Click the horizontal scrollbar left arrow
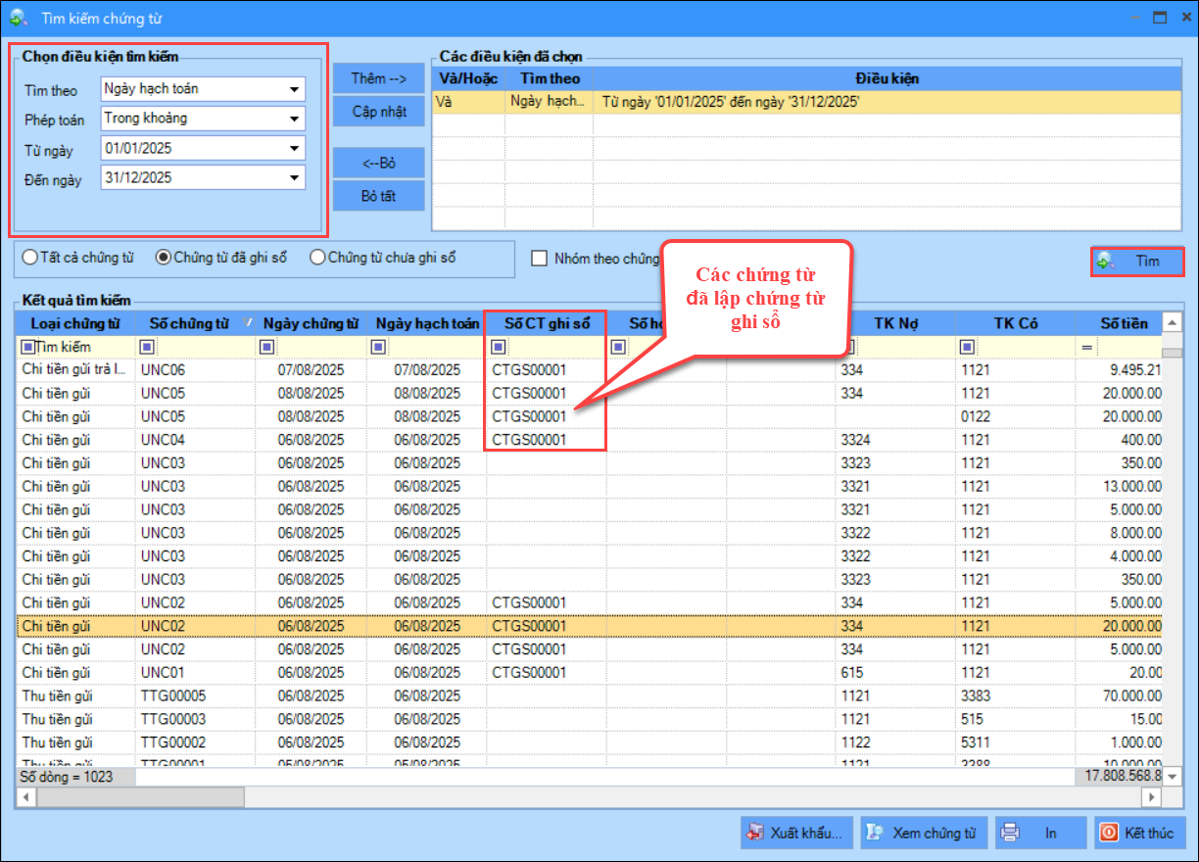 24,796
